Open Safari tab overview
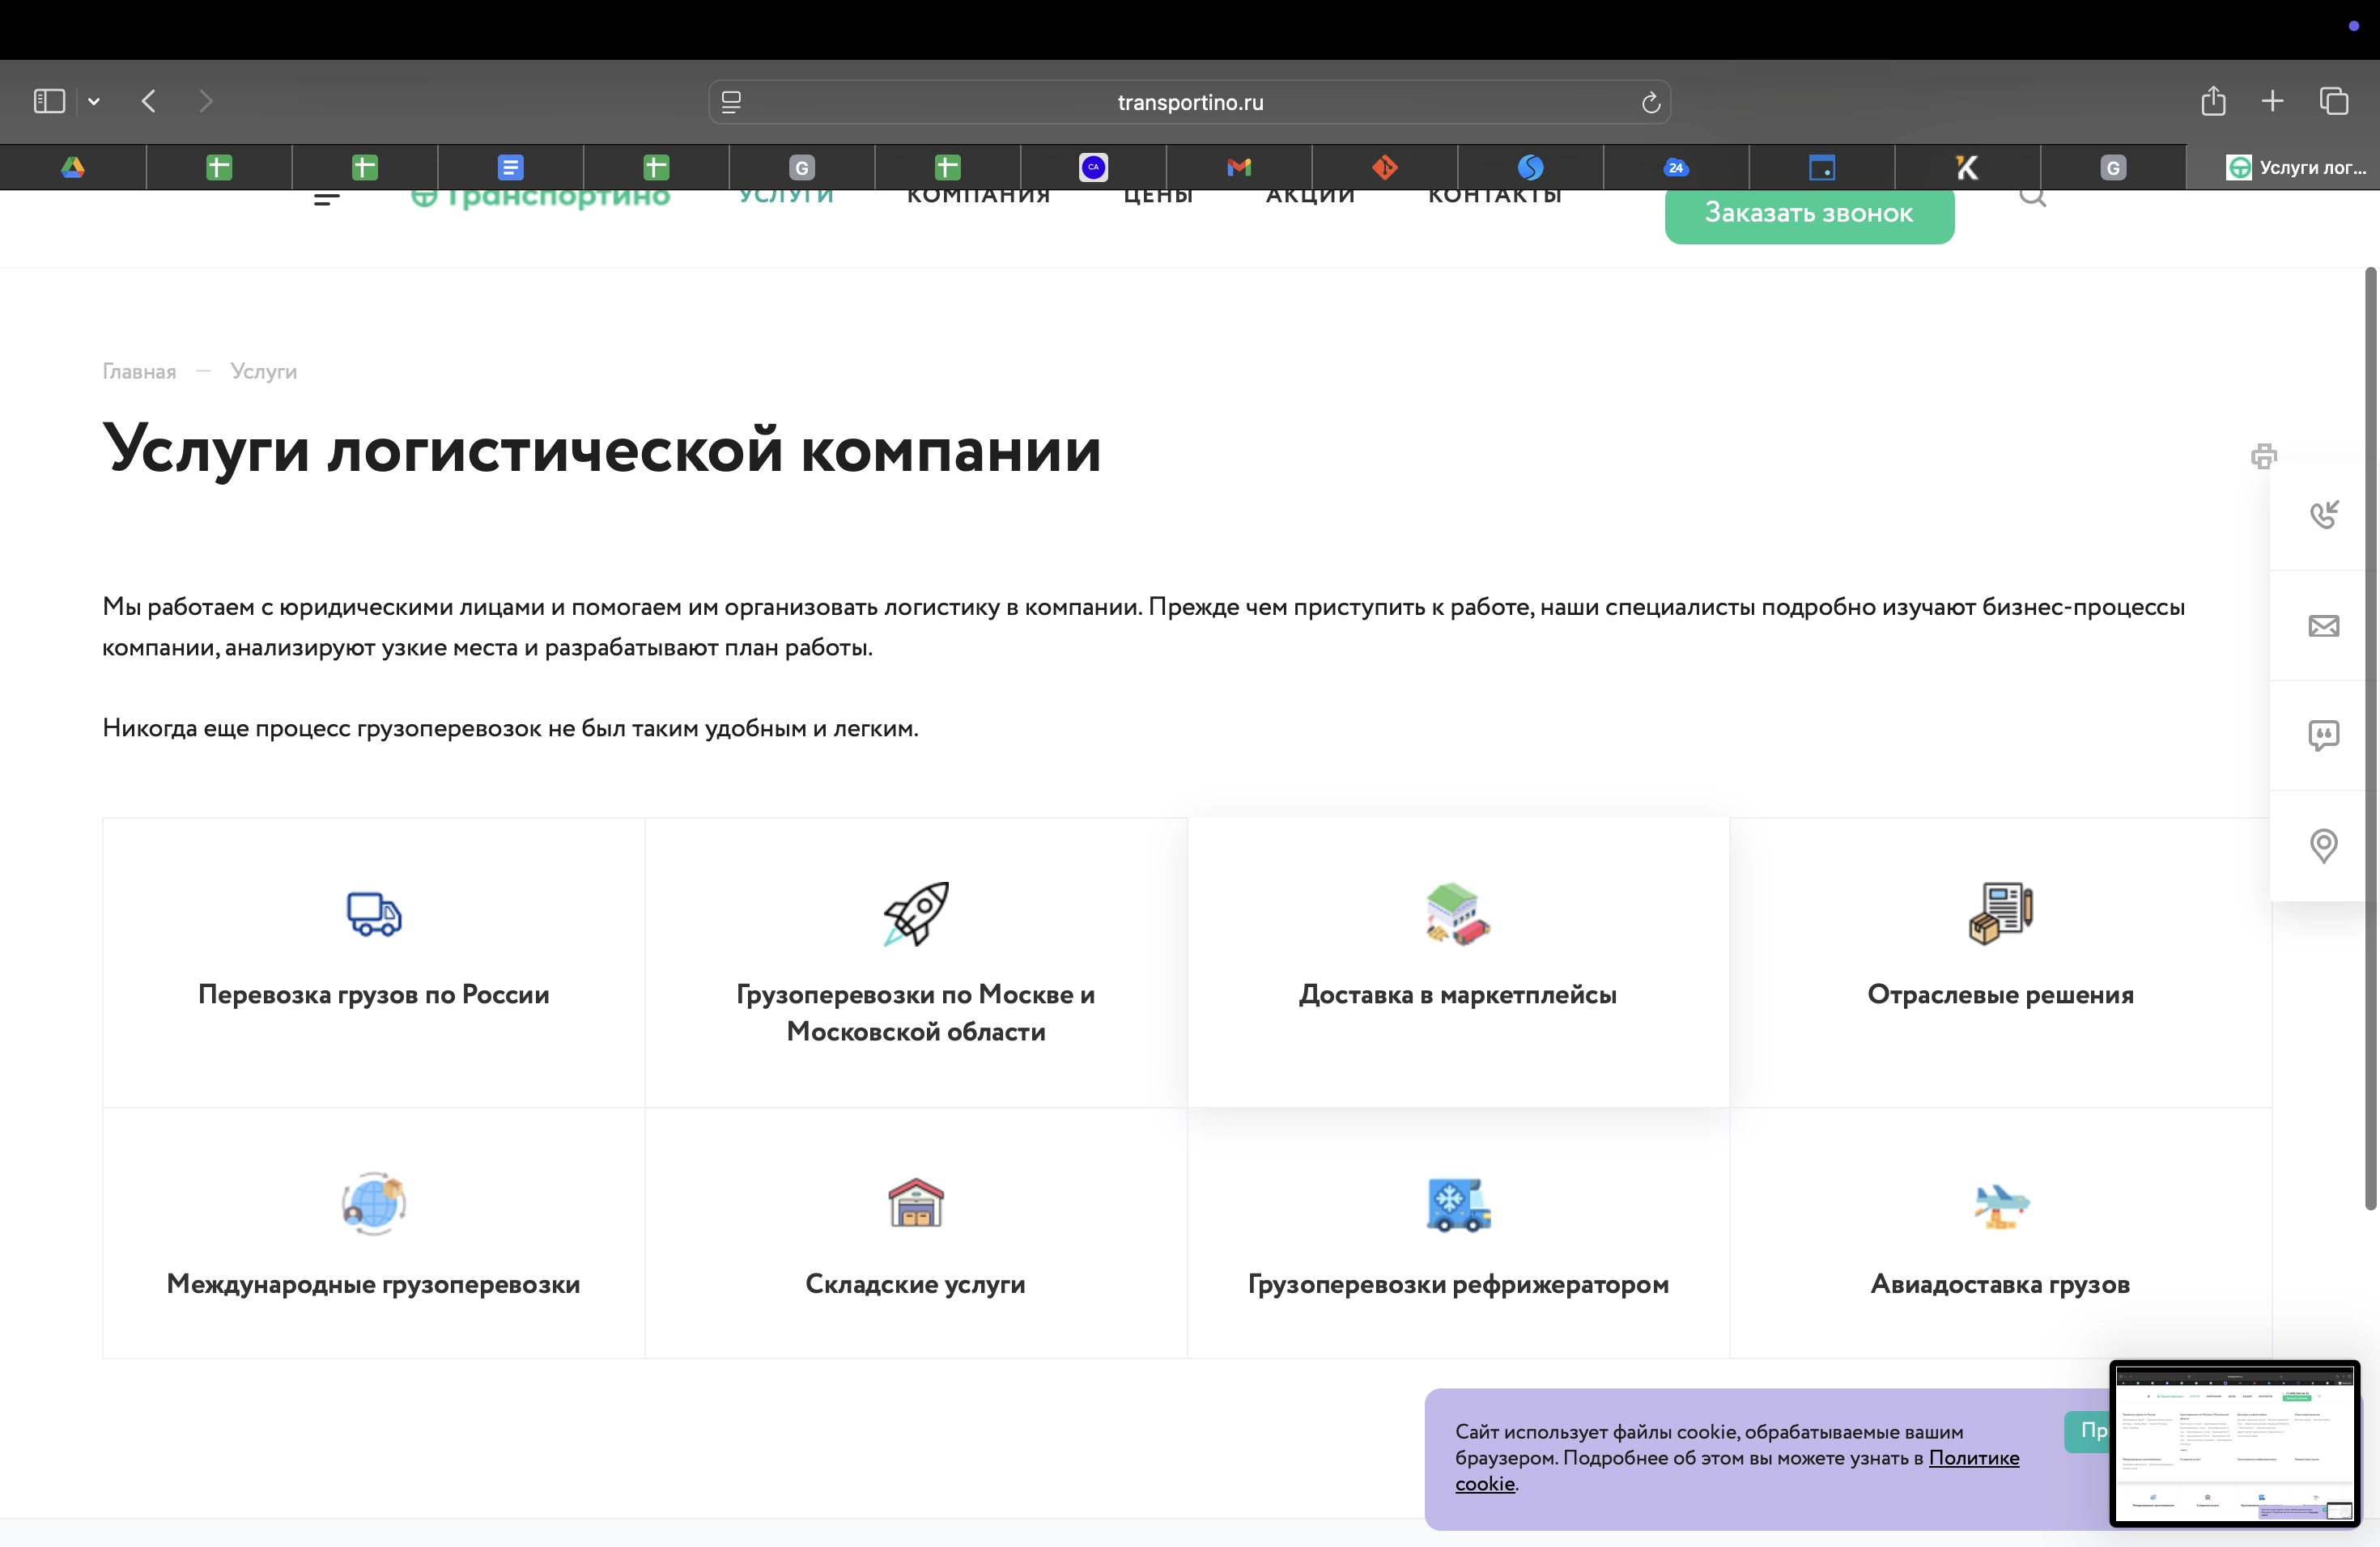The image size is (2380, 1547). coord(2334,101)
